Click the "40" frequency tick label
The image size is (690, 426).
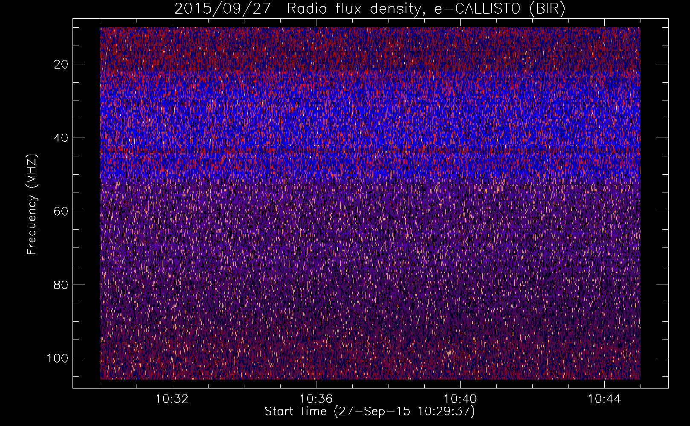point(61,138)
